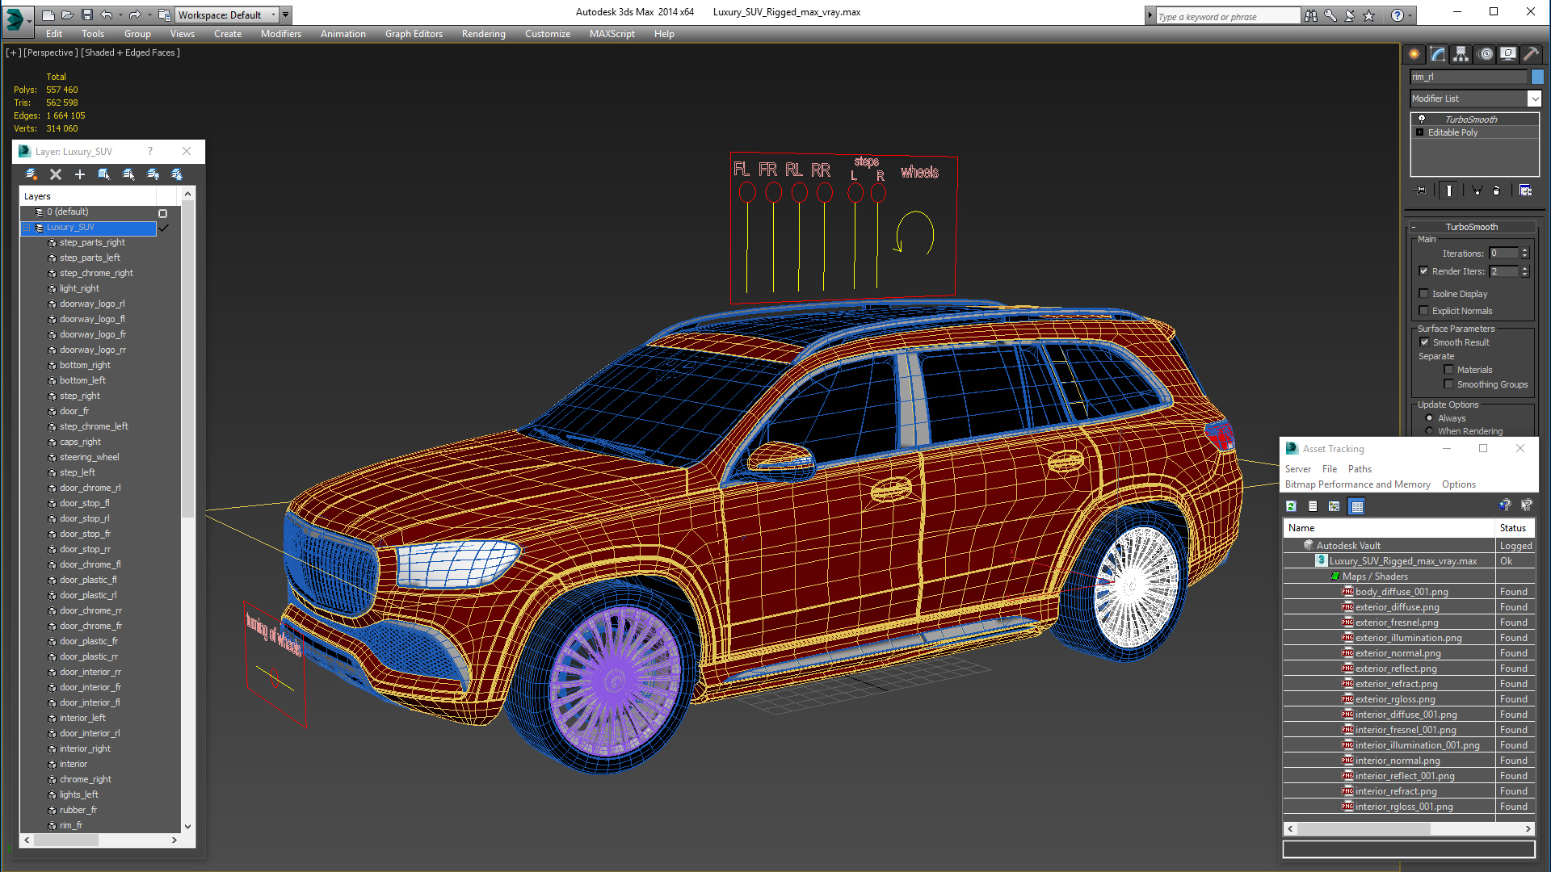Create new layer icon in Layer dialog
Image resolution: width=1551 pixels, height=872 pixels.
pyautogui.click(x=32, y=174)
